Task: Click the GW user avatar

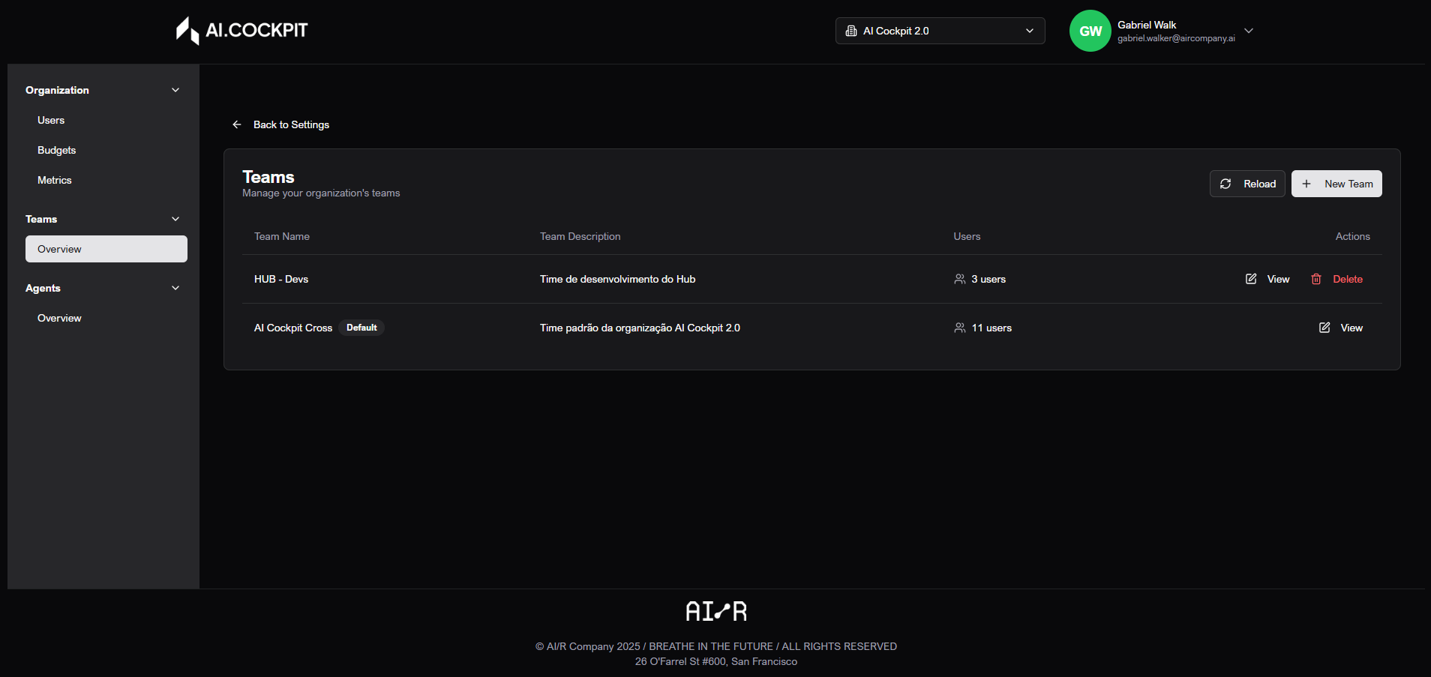Action: (x=1090, y=31)
